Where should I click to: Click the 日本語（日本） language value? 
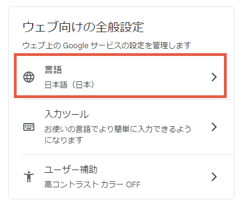point(69,85)
